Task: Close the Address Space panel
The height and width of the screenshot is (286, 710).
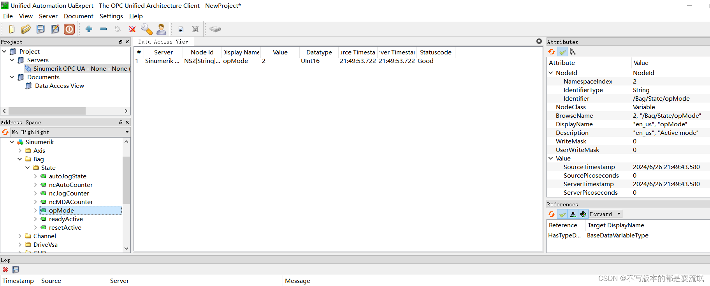Action: tap(127, 122)
